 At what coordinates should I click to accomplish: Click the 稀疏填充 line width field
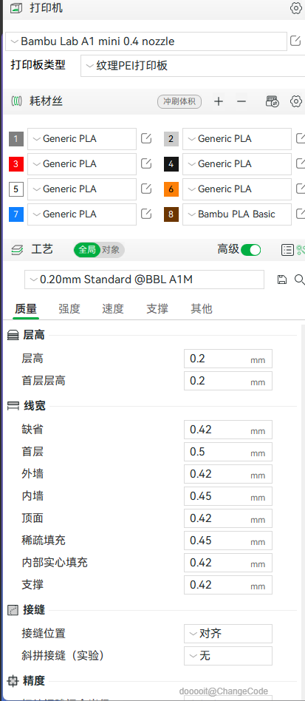coord(228,541)
